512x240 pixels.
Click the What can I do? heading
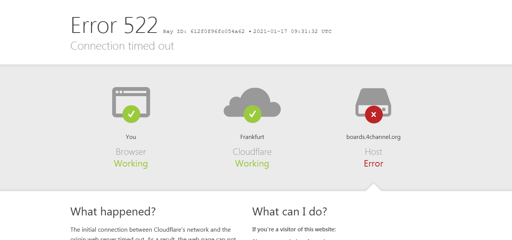click(290, 212)
